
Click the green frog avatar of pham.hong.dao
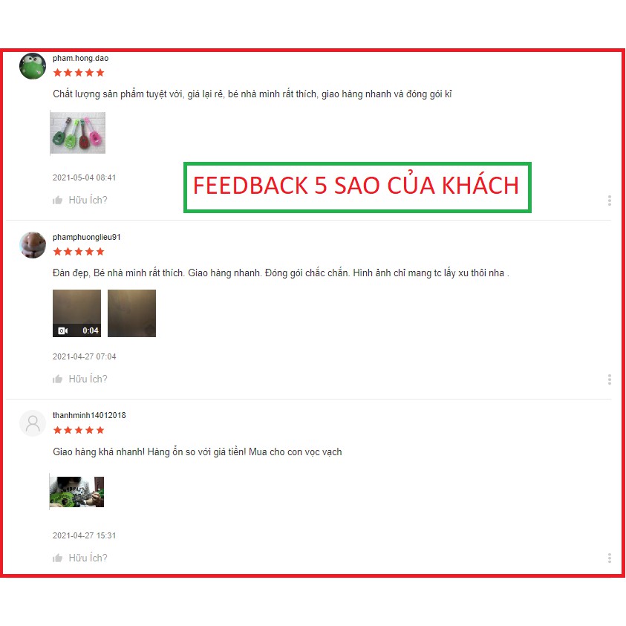point(33,66)
